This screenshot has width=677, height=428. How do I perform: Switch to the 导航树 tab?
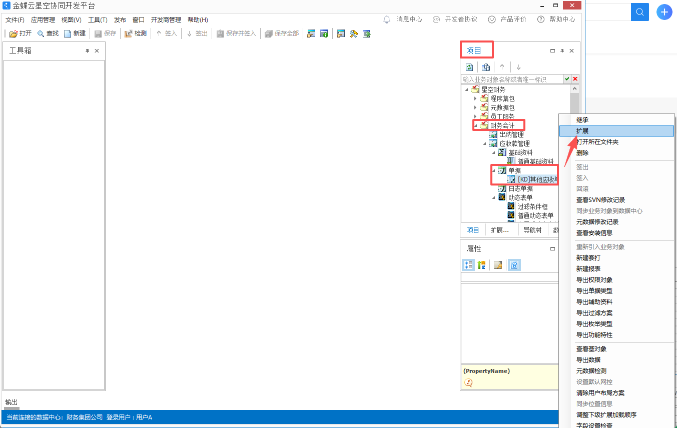point(532,230)
